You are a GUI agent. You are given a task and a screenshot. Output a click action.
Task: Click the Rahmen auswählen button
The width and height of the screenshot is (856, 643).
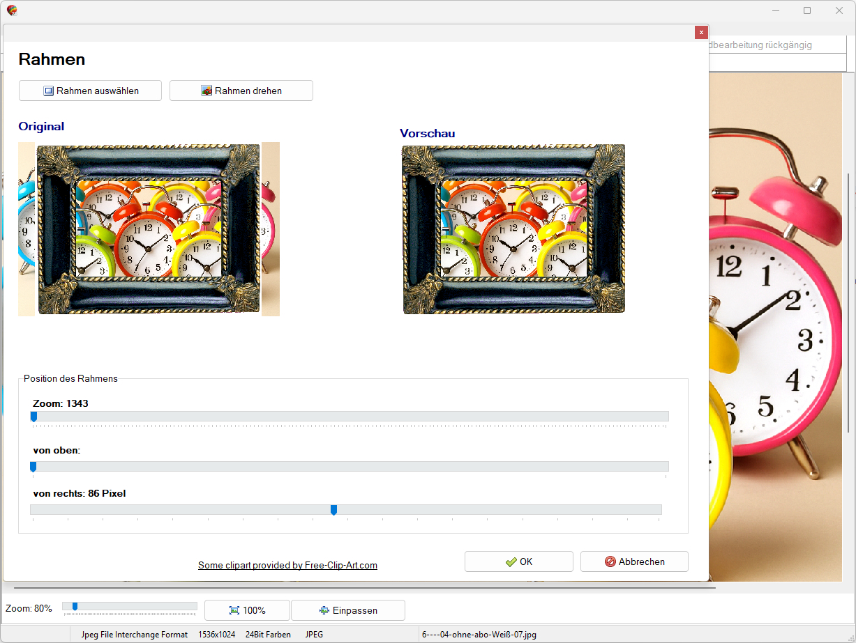(x=90, y=91)
